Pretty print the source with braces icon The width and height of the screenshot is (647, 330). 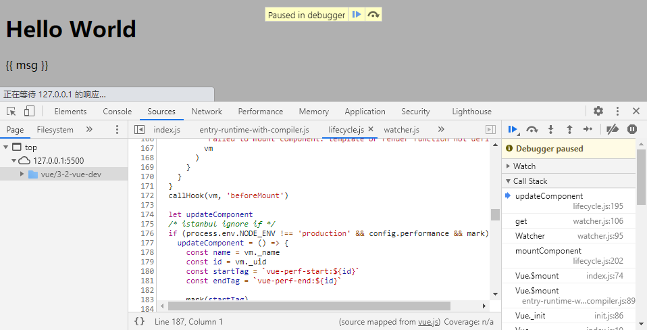[140, 321]
